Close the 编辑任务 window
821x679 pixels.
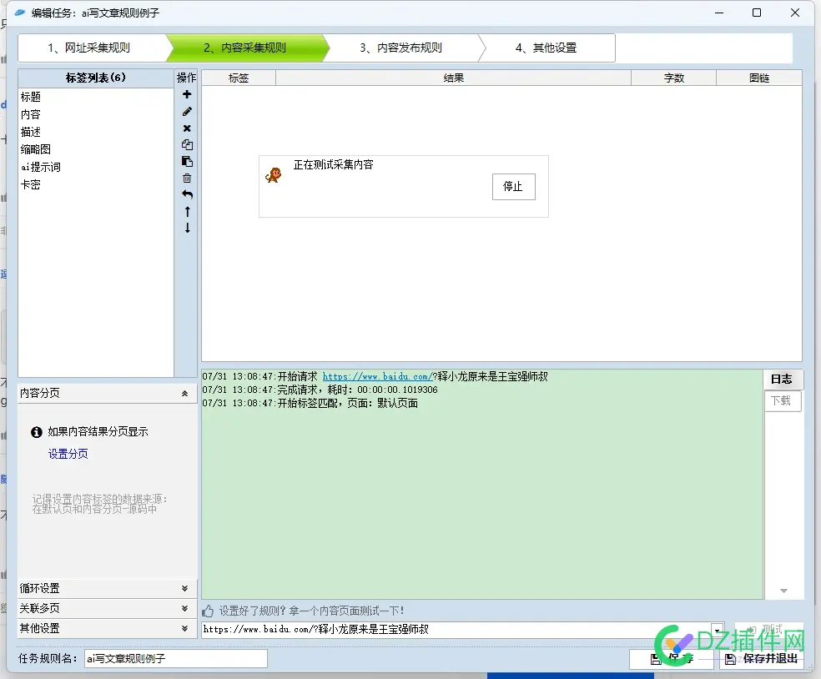coord(795,13)
